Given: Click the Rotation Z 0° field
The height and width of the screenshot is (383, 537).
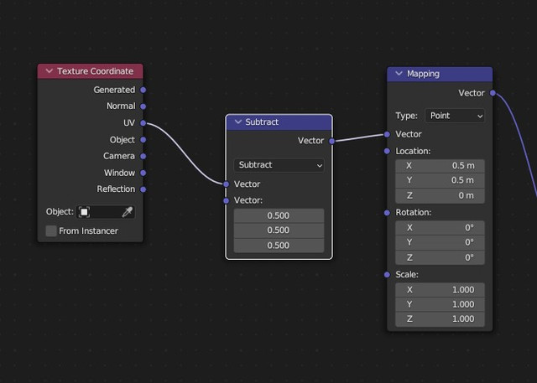Looking at the screenshot, I should coord(440,257).
